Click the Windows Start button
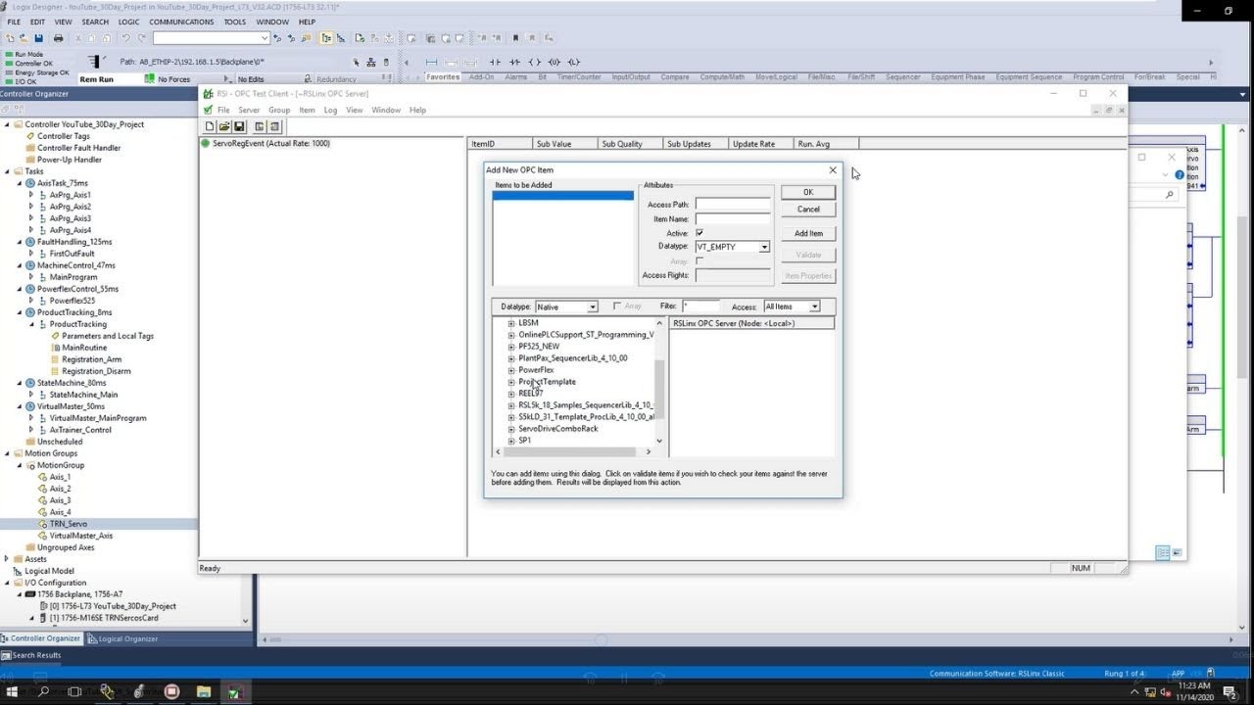The width and height of the screenshot is (1254, 705). pyautogui.click(x=13, y=691)
